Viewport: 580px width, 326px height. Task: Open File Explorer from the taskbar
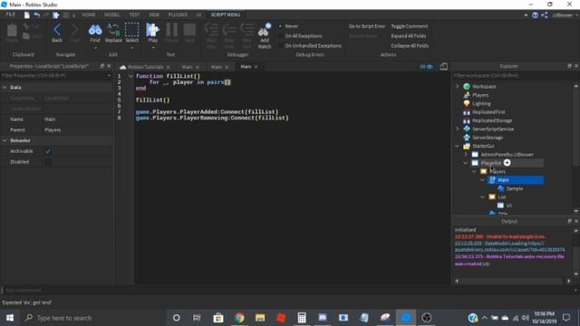coord(260,318)
